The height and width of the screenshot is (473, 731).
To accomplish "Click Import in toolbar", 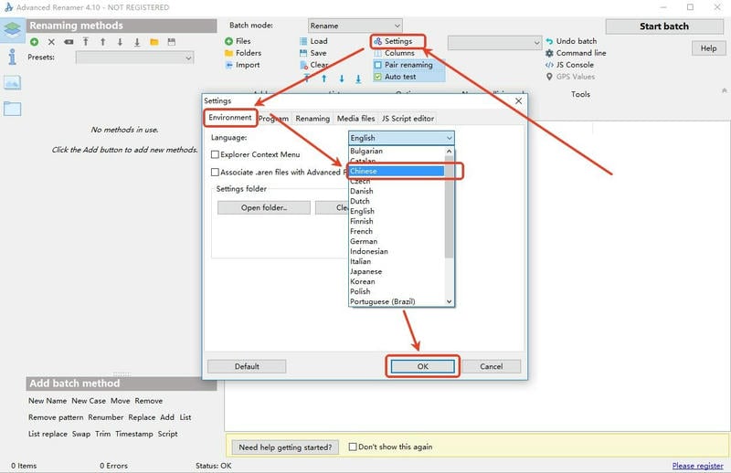I will 242,65.
